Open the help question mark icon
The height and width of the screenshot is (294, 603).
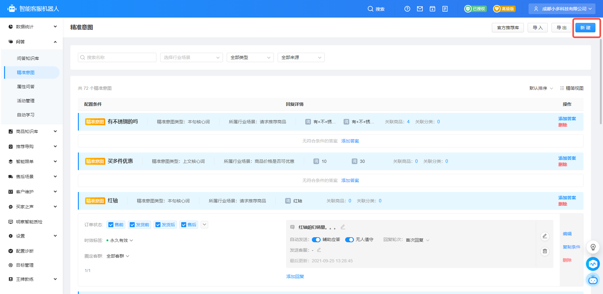pos(407,9)
